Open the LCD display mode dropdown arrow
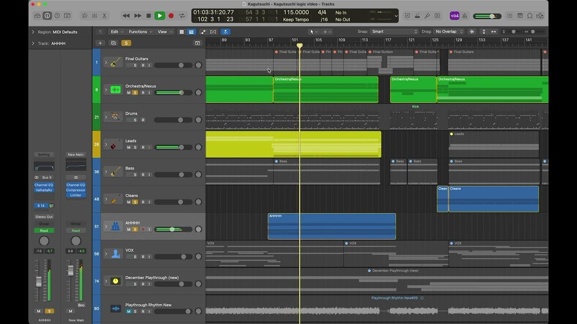Image resolution: width=577 pixels, height=324 pixels. [x=396, y=16]
